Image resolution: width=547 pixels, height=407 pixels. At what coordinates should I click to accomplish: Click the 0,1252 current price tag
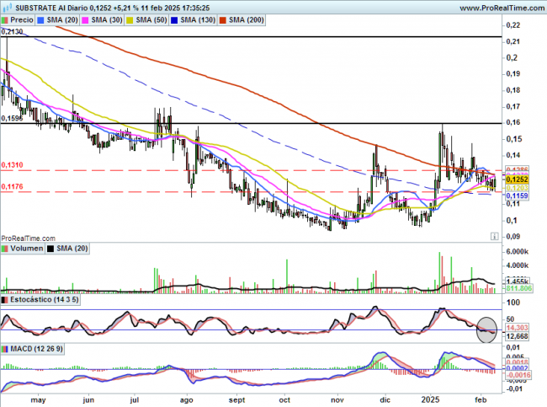point(518,179)
